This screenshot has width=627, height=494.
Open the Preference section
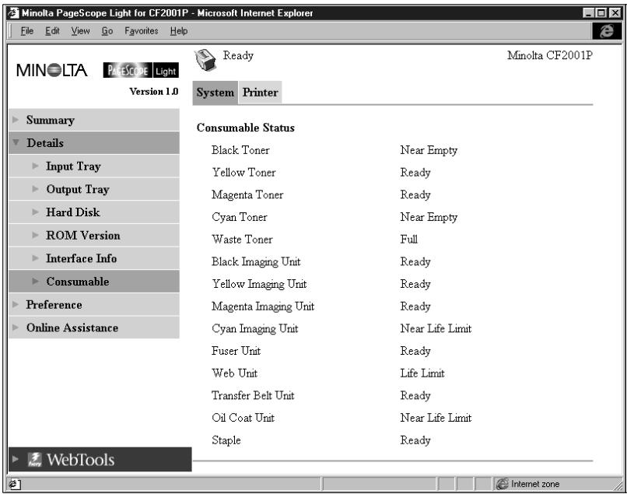pyautogui.click(x=54, y=305)
